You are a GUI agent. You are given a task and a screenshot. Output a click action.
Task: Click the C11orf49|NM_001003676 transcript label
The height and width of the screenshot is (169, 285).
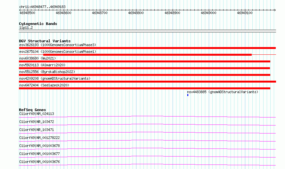39,162
